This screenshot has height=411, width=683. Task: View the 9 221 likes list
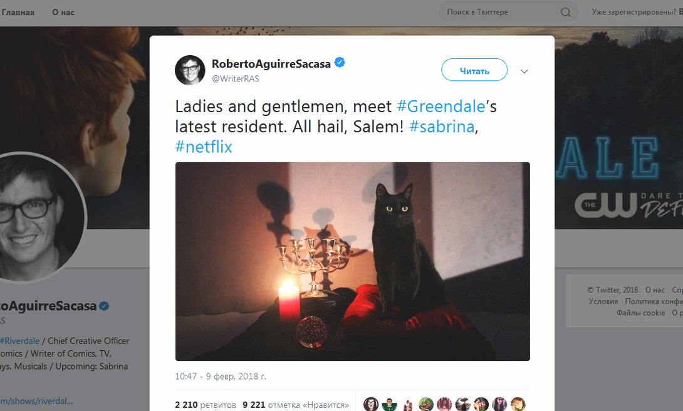[x=295, y=405]
